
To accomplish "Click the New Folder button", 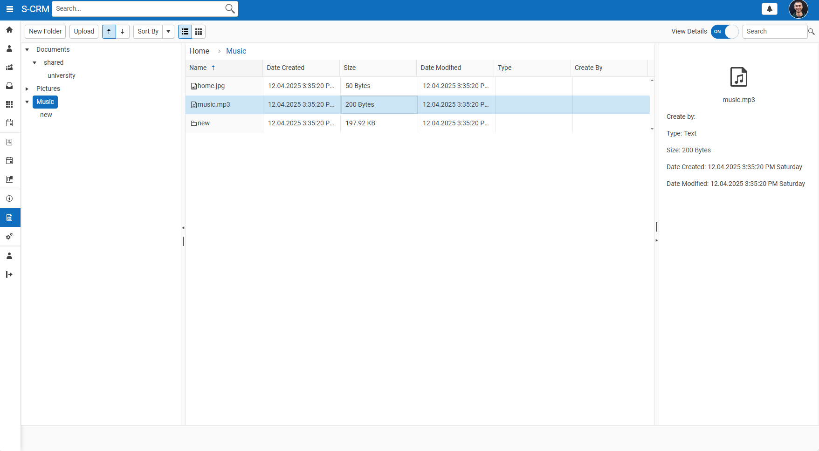I will click(x=45, y=31).
